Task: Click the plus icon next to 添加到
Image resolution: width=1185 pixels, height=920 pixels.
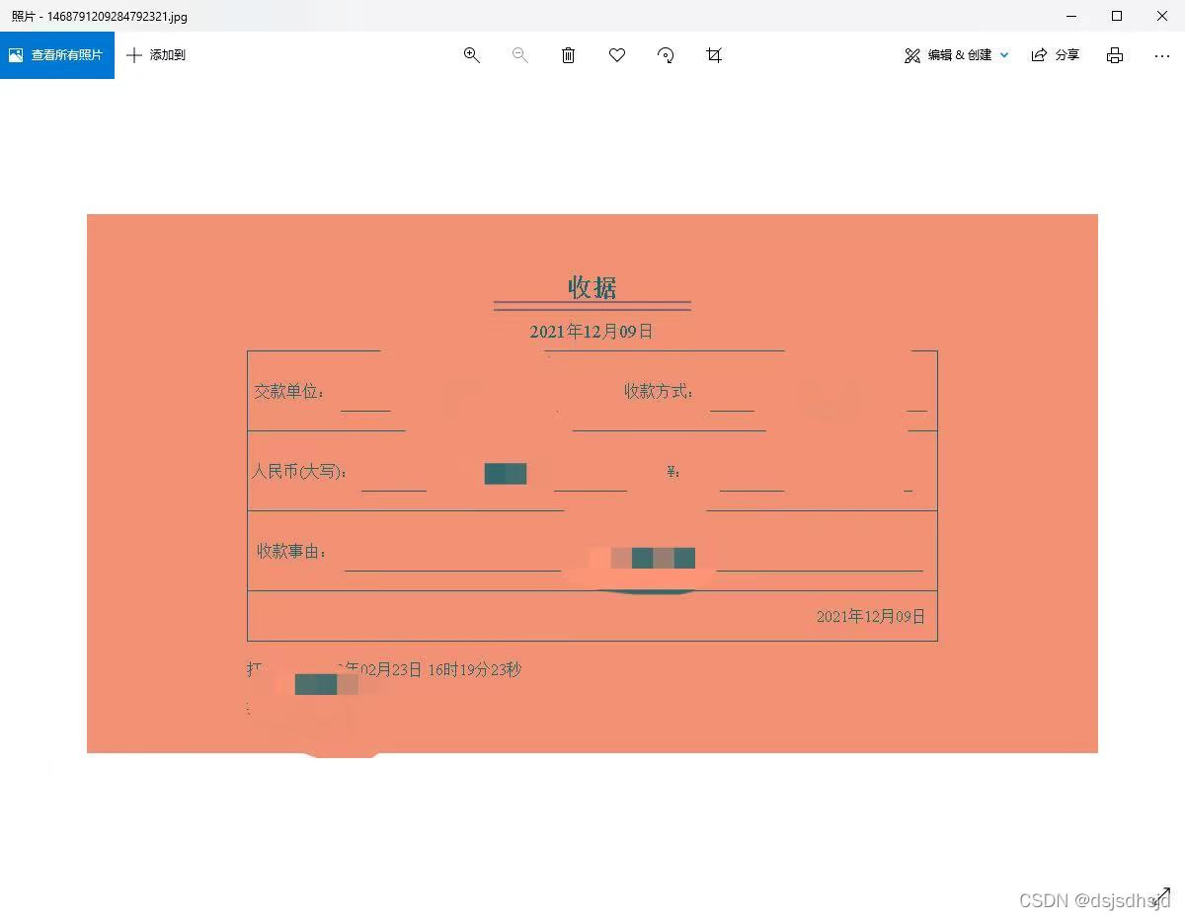Action: pos(134,55)
